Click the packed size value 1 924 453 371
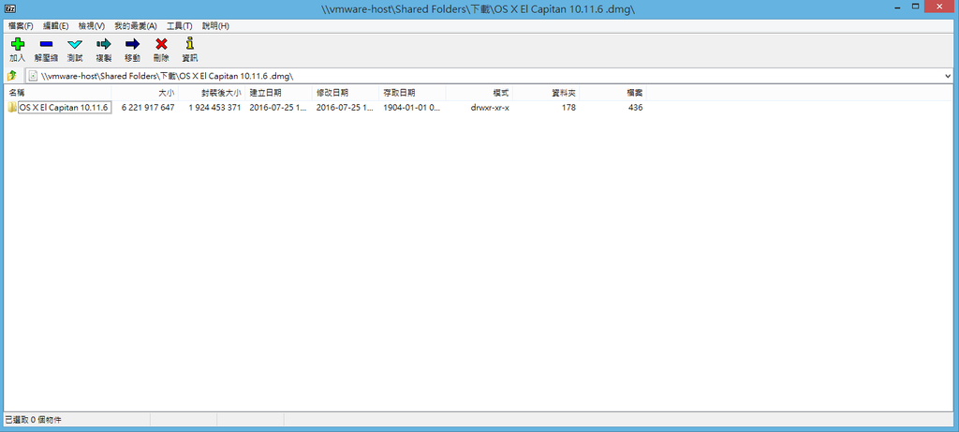Screen dimensions: 959x432 point(214,108)
